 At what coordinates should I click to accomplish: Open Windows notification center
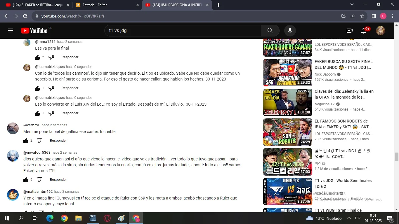tap(390, 218)
